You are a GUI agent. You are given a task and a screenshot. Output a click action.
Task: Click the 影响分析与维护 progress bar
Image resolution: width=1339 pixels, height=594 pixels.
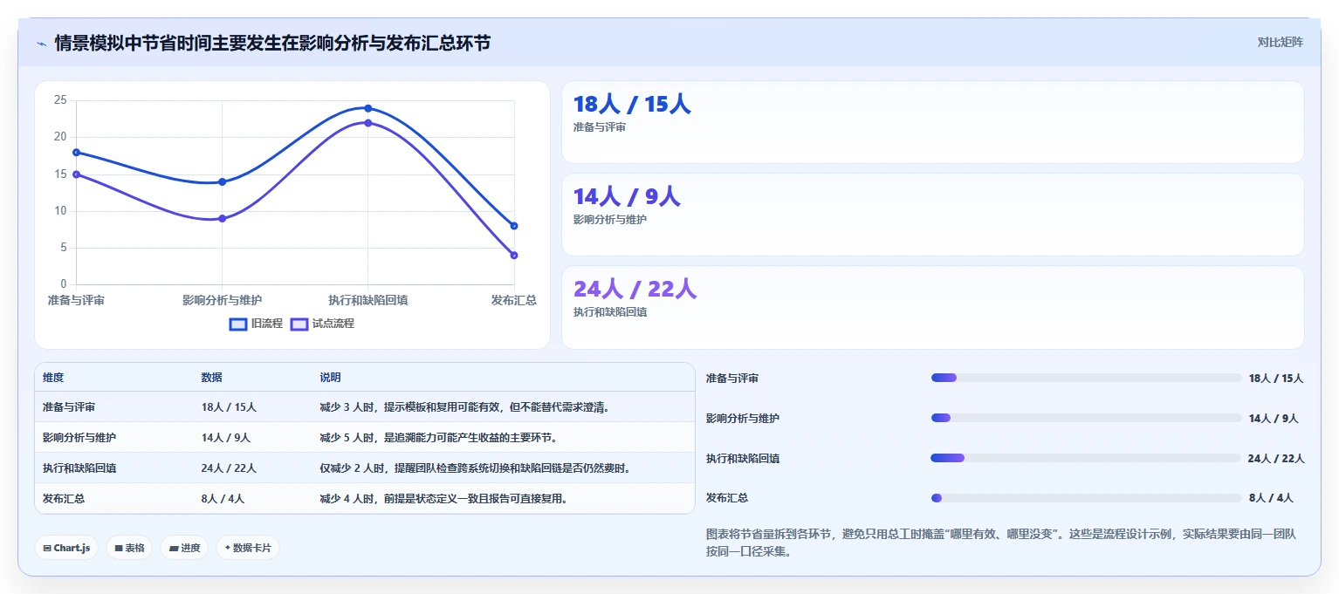(1086, 418)
